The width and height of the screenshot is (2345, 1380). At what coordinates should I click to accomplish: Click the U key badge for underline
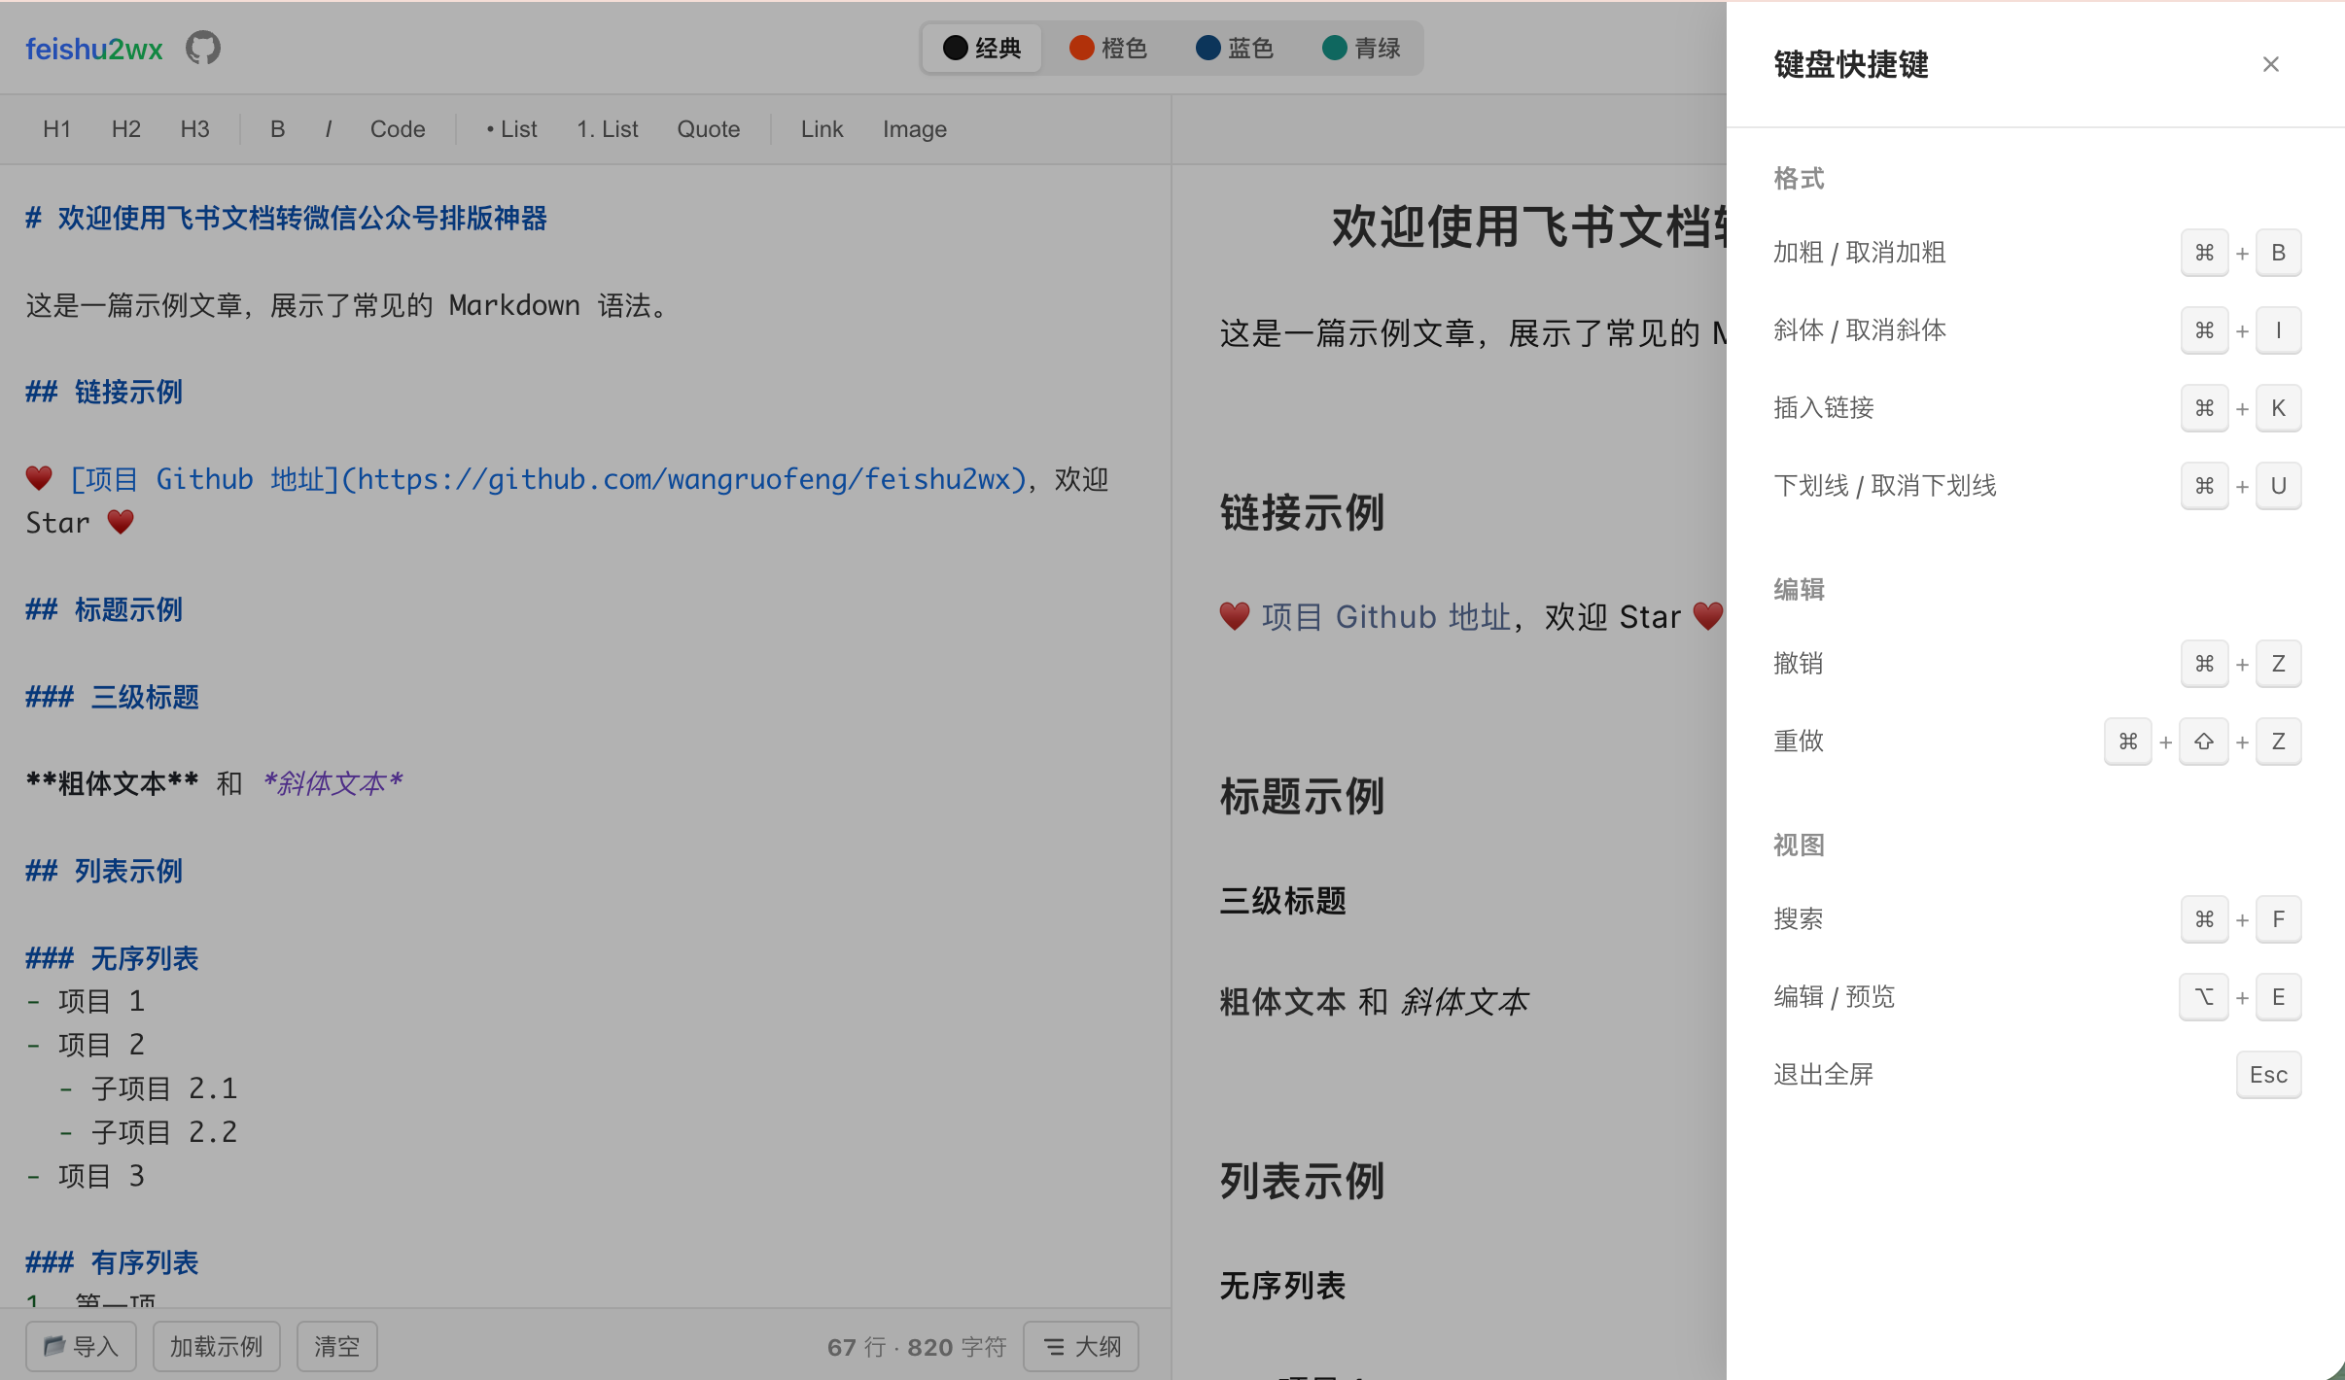(x=2279, y=486)
